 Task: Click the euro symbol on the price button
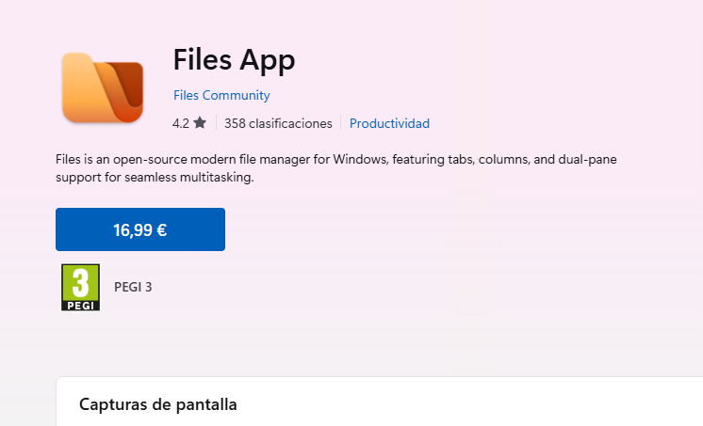(162, 230)
